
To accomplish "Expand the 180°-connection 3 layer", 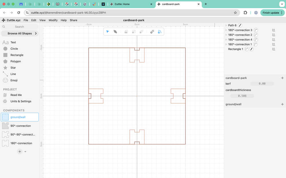I will (x=226, y=30).
